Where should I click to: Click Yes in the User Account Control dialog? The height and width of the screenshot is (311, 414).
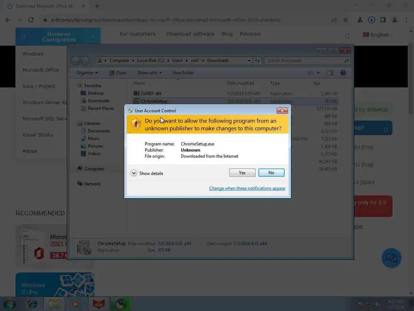[242, 173]
